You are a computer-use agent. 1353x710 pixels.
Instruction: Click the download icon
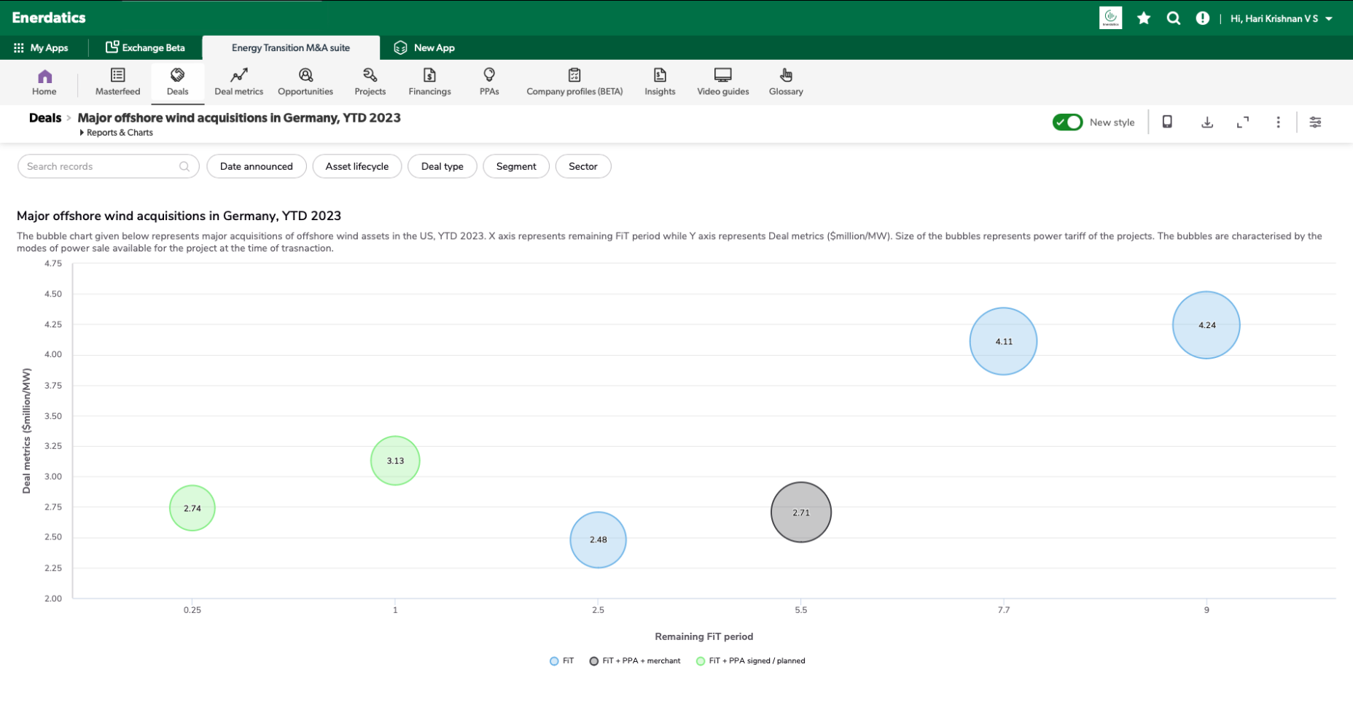coord(1207,122)
